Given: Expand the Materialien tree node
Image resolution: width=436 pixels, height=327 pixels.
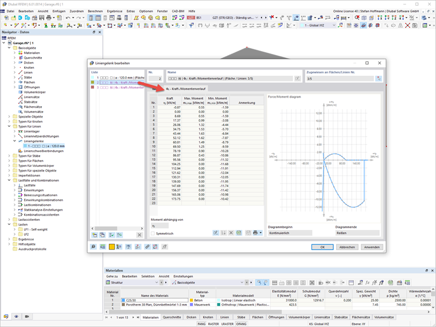Looking at the screenshot, I should point(15,53).
